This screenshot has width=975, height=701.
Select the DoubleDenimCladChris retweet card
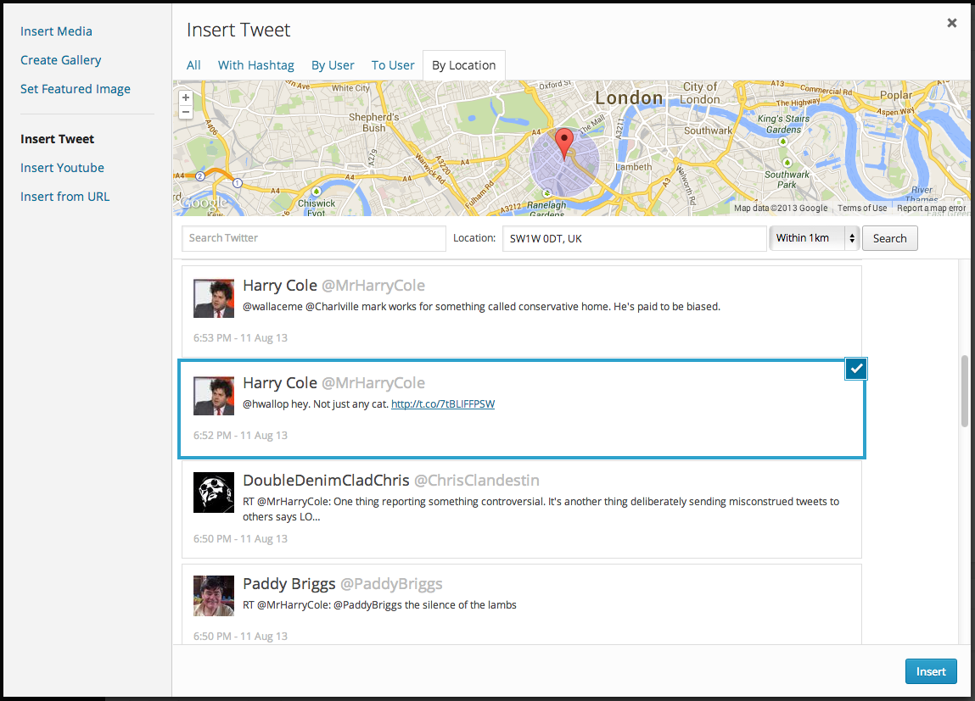(522, 509)
